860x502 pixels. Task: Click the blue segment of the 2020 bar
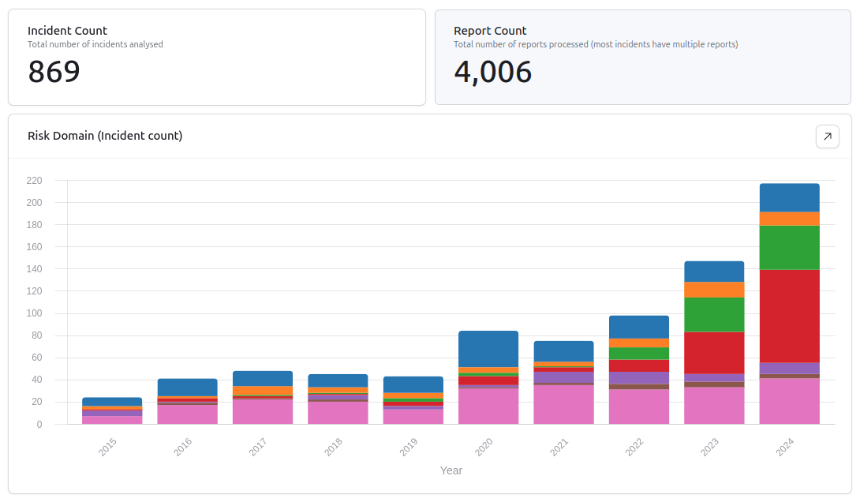click(488, 349)
